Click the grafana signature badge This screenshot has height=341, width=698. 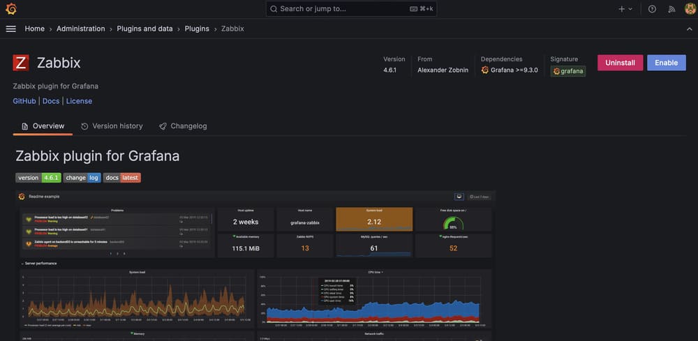click(568, 71)
